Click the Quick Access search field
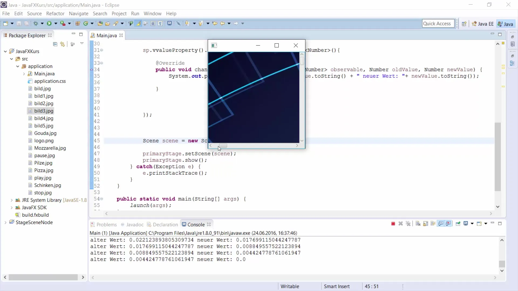Screen dimensions: 518x291 pyautogui.click(x=438, y=24)
